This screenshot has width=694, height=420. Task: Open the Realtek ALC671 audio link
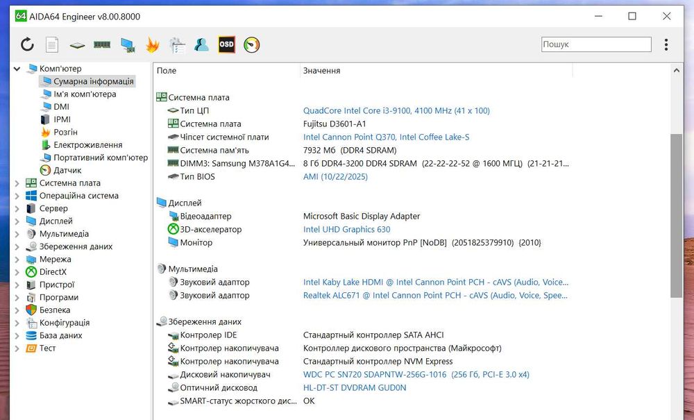[x=435, y=295]
